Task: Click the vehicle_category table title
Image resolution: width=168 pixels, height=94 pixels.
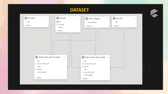Action: click(94, 18)
